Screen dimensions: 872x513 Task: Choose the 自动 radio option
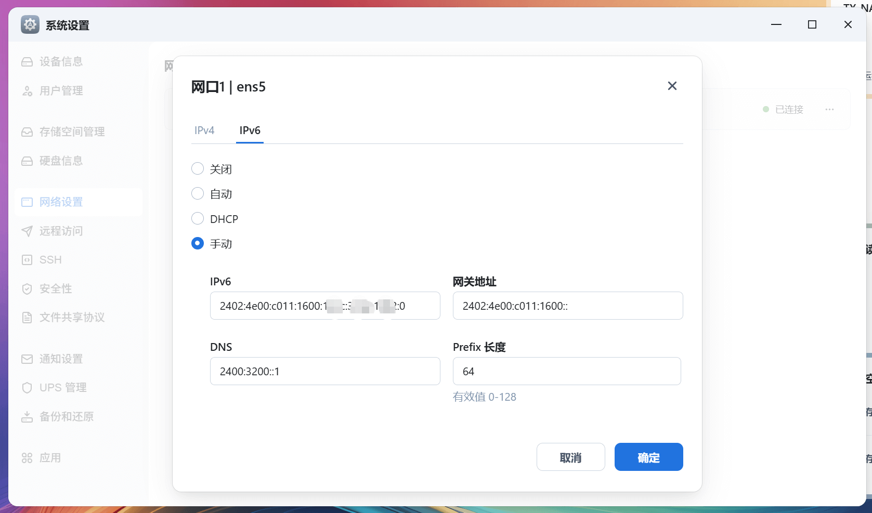(198, 193)
